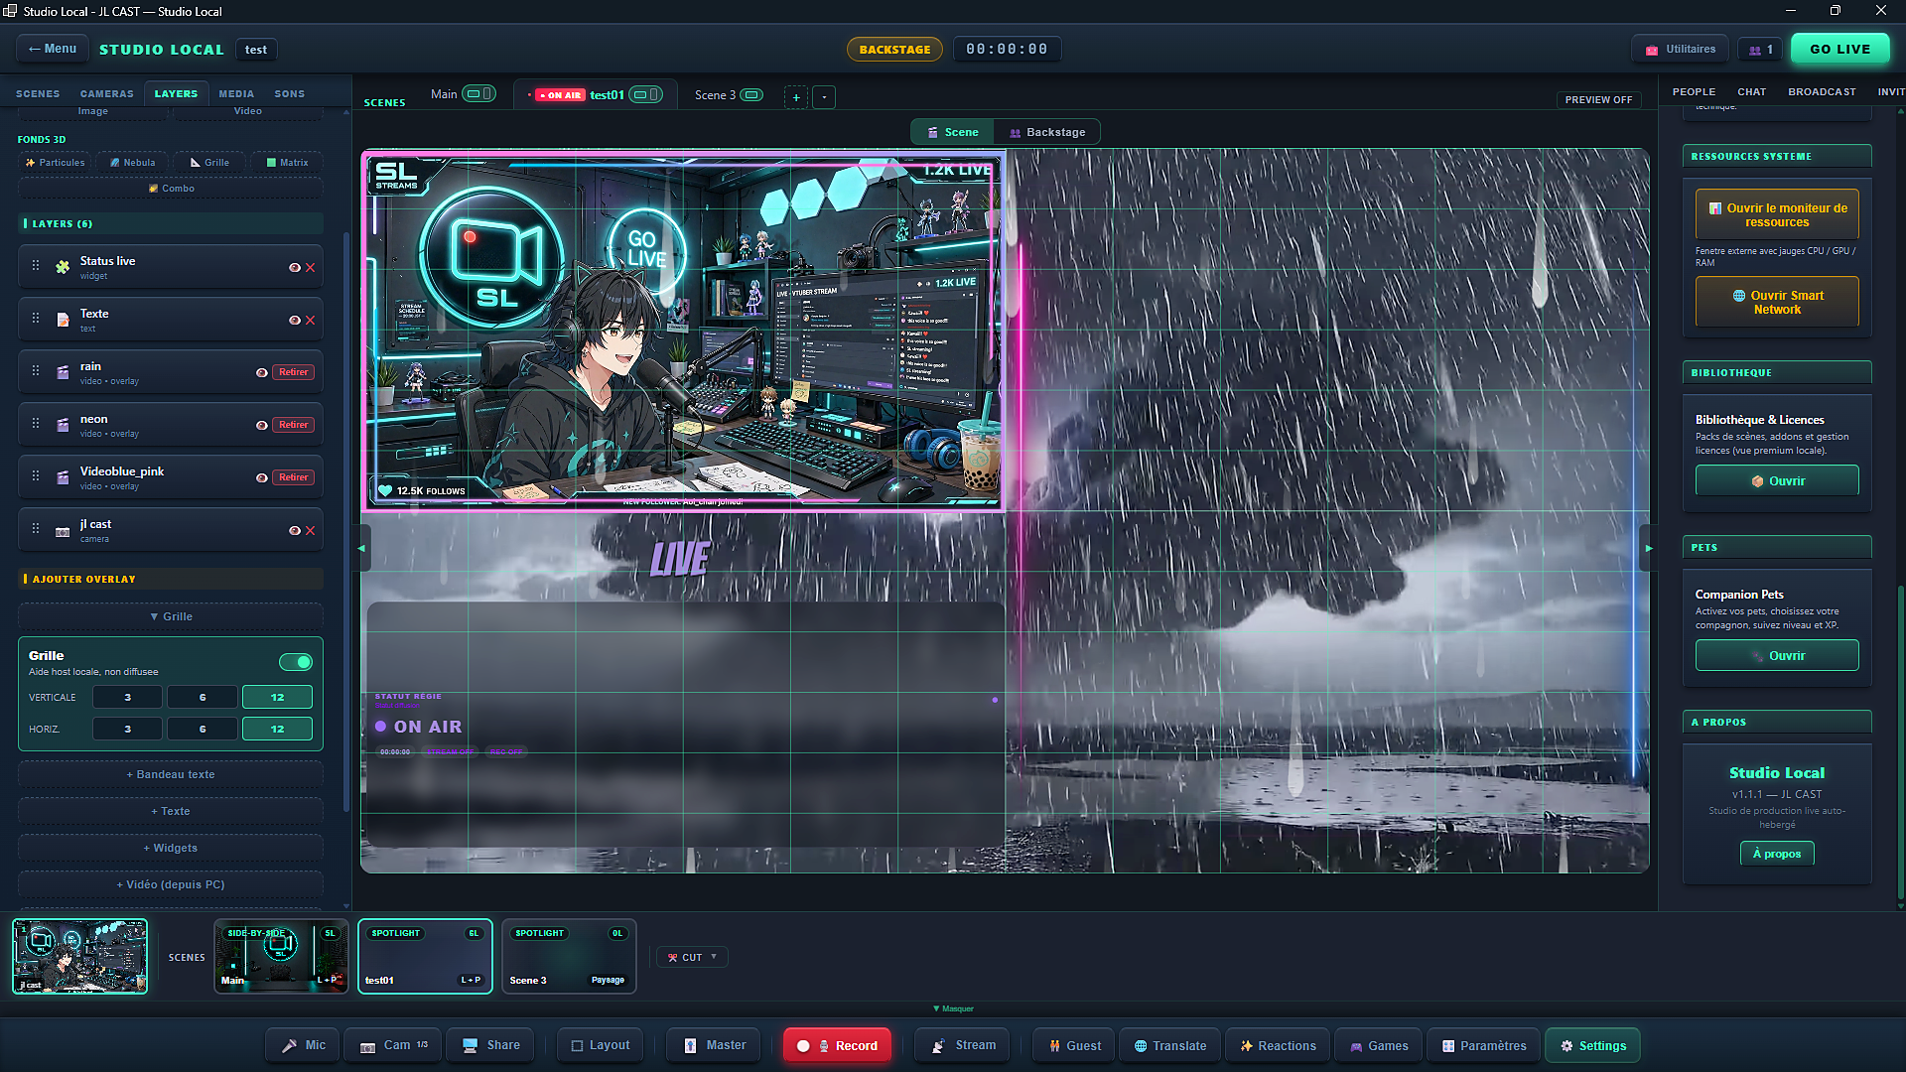Open the CUT transition dropdown

click(692, 957)
